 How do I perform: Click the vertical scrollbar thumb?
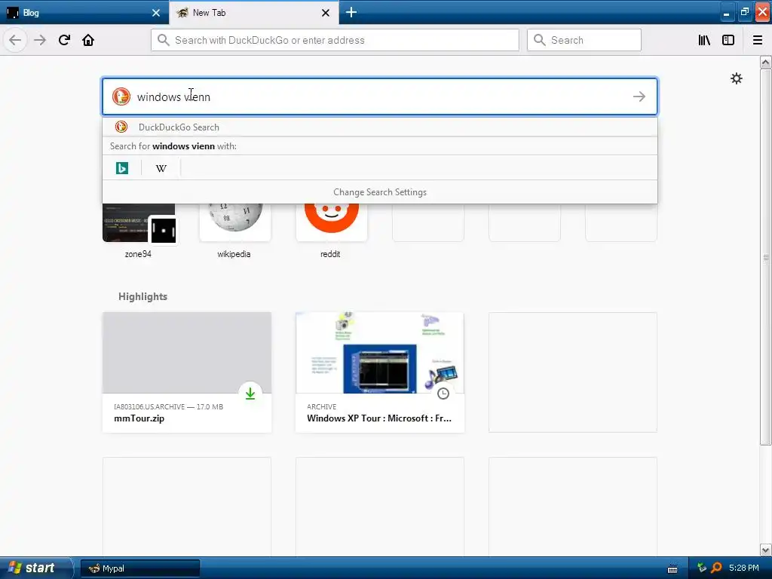766,257
